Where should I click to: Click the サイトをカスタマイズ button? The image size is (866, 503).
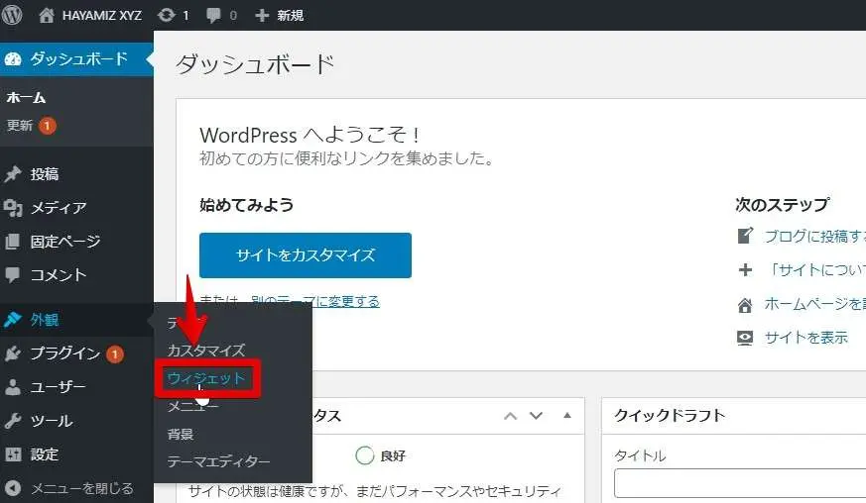(305, 255)
